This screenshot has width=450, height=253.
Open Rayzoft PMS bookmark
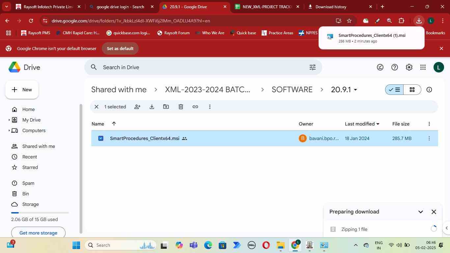pyautogui.click(x=36, y=33)
